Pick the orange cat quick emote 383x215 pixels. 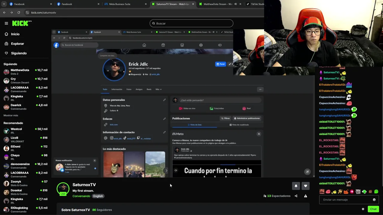[x=346, y=191]
